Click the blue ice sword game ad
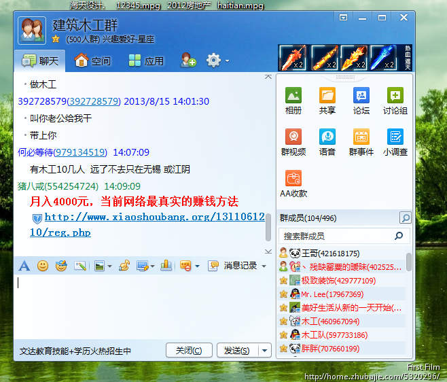Screen dimensions: 447x382 pyautogui.click(x=383, y=58)
